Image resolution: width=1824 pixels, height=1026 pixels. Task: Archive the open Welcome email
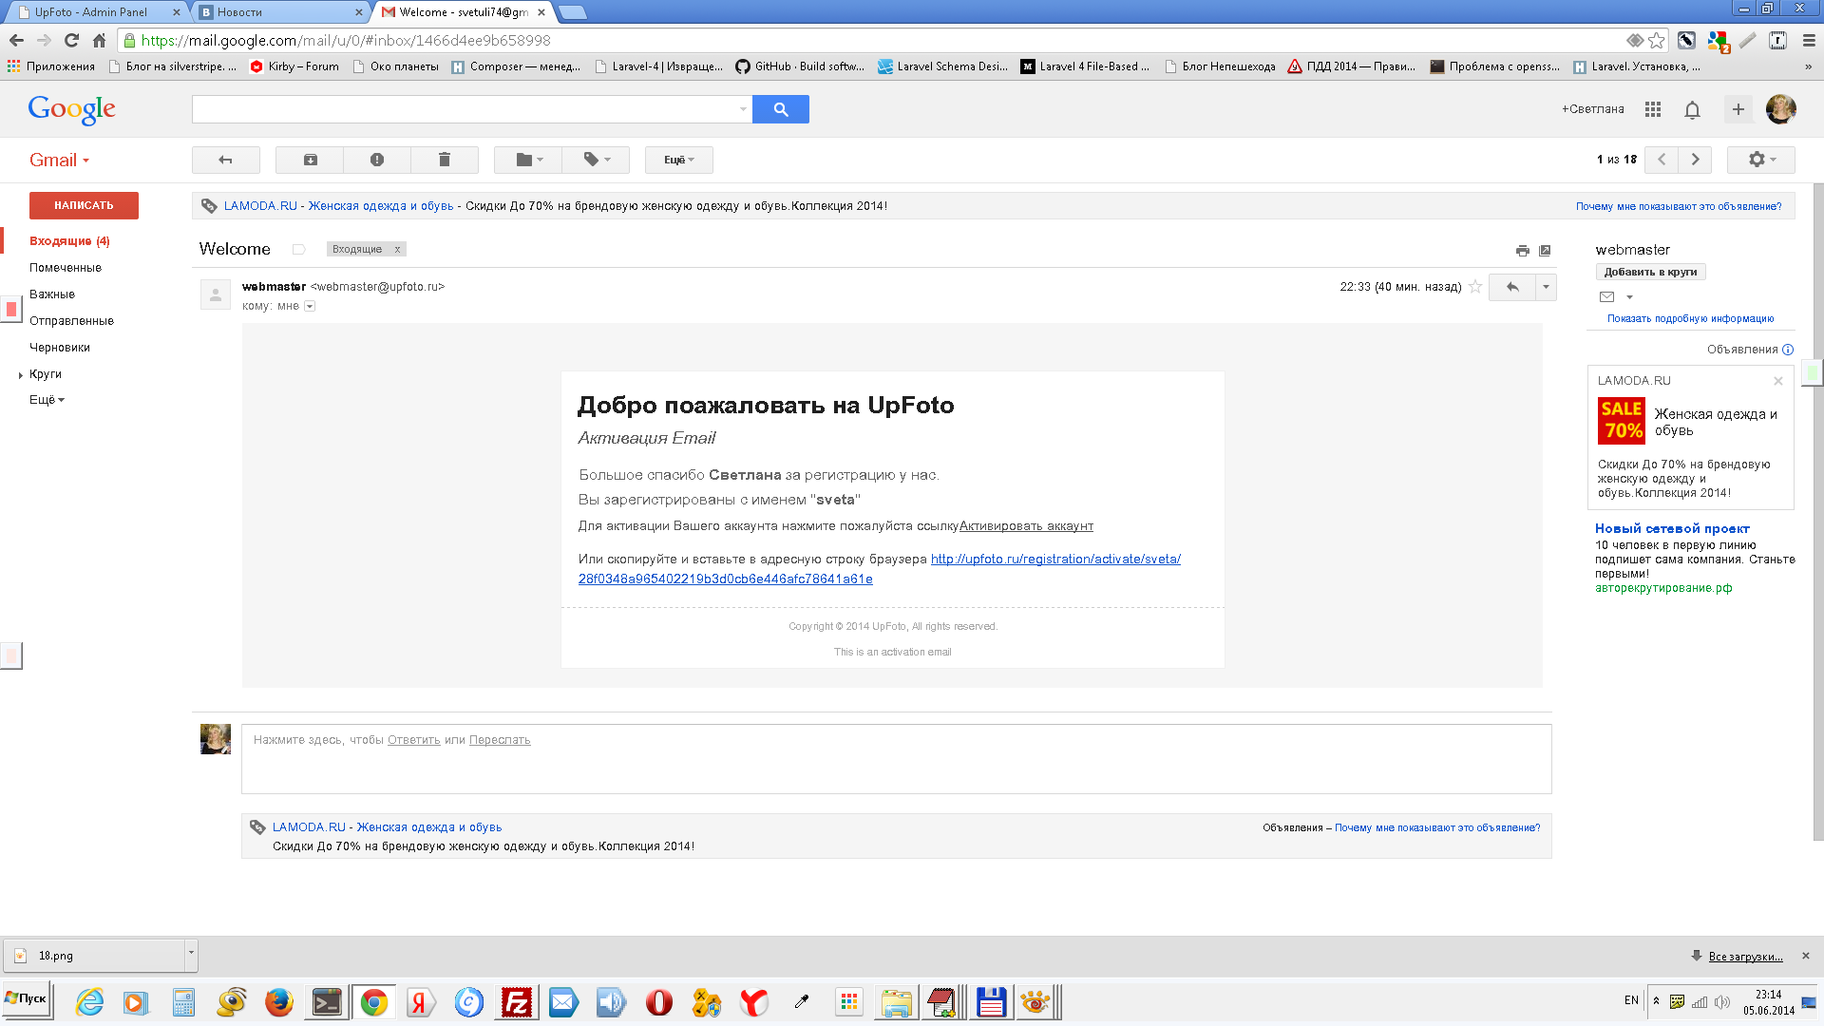tap(310, 160)
